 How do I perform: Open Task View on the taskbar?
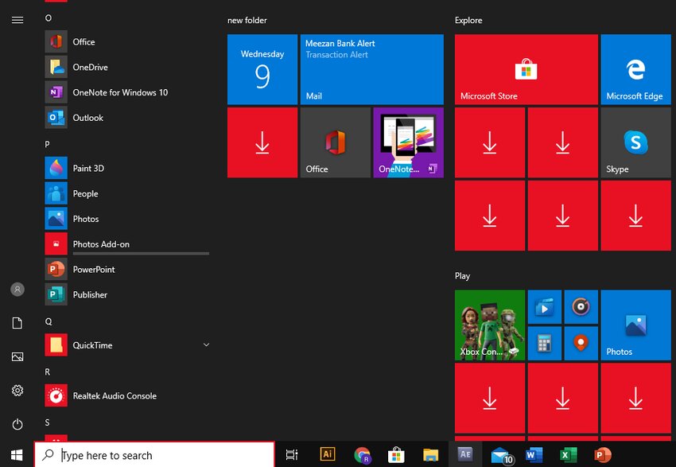292,454
